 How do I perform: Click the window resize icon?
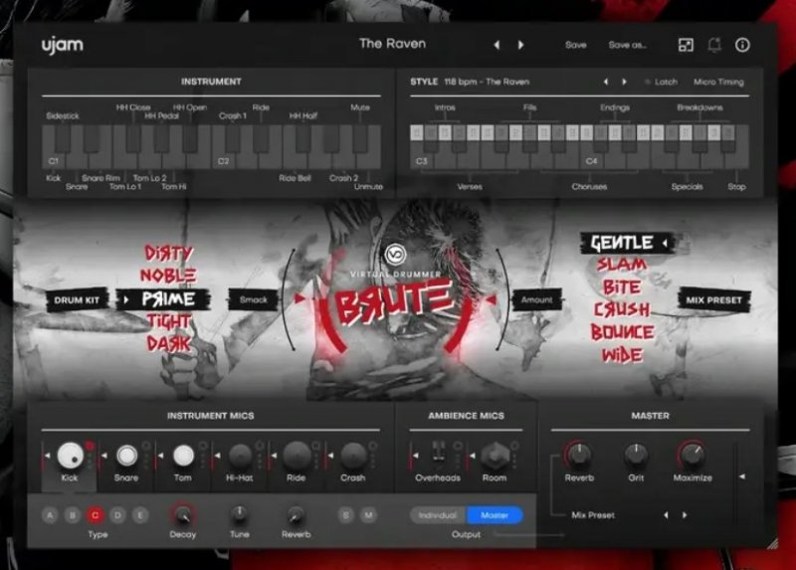(x=686, y=45)
